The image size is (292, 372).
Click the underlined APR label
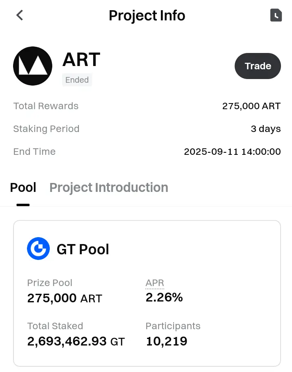tap(155, 283)
